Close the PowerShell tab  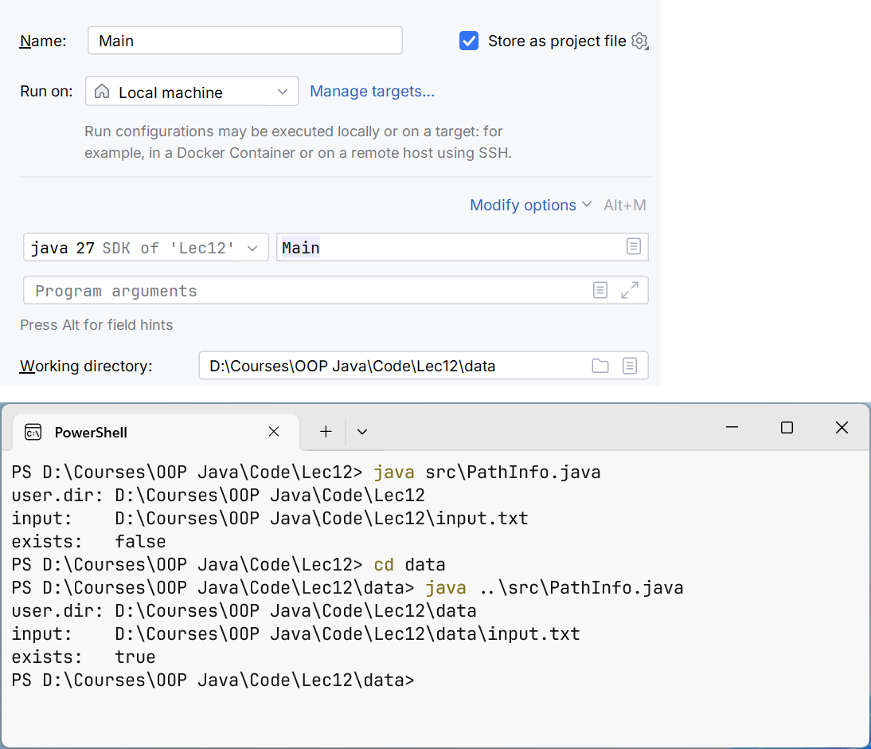(x=274, y=432)
